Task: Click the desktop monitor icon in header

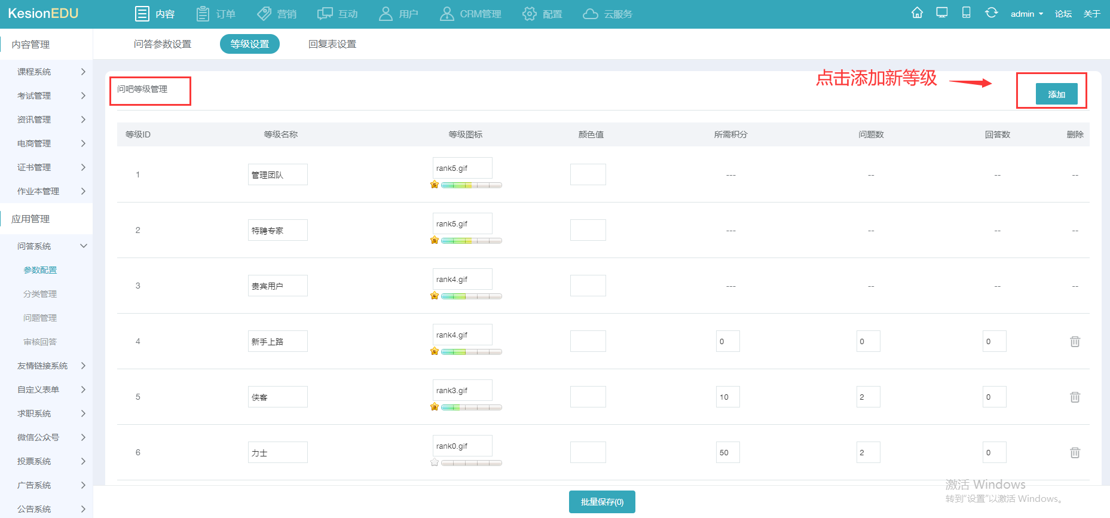Action: click(x=942, y=13)
